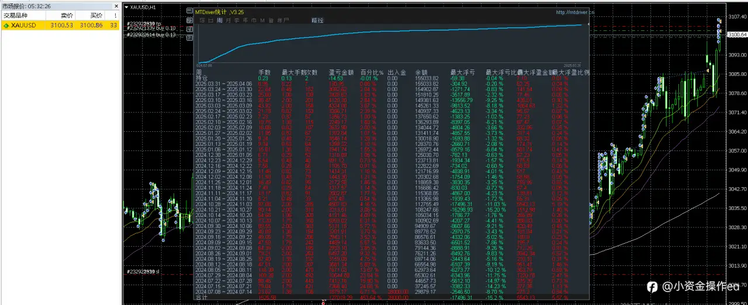
Task: Click the 盈亏金额 column header
Action: [x=341, y=72]
